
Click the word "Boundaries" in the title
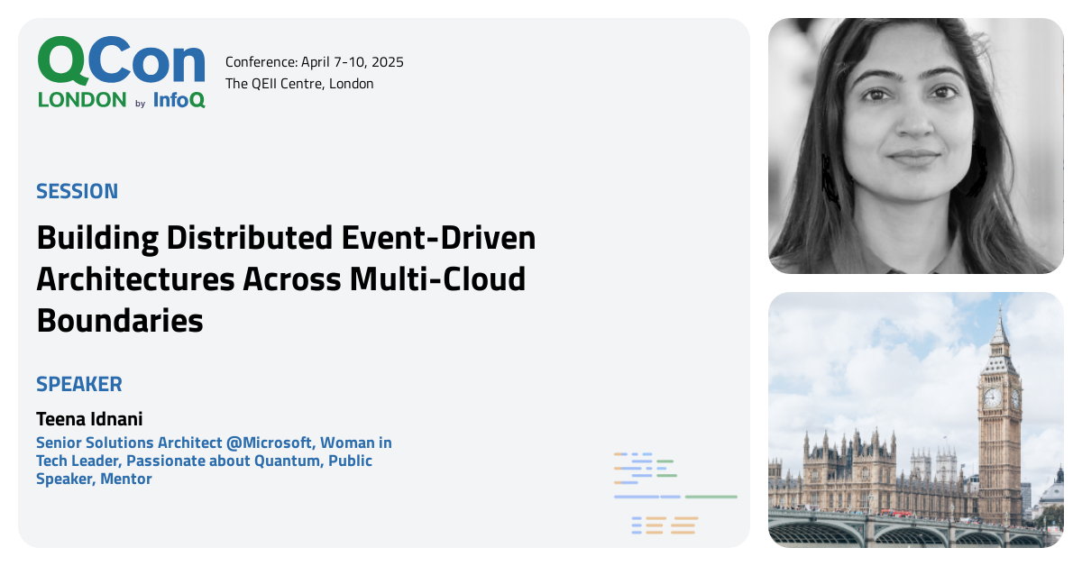[x=120, y=320]
